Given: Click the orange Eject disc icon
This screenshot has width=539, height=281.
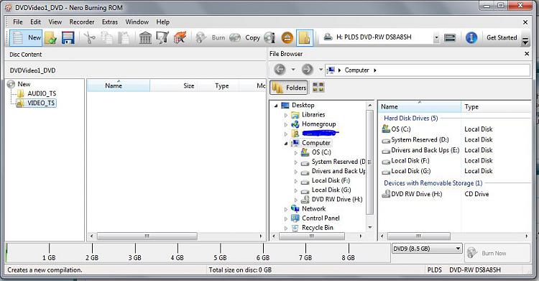Looking at the screenshot, I should tap(287, 38).
